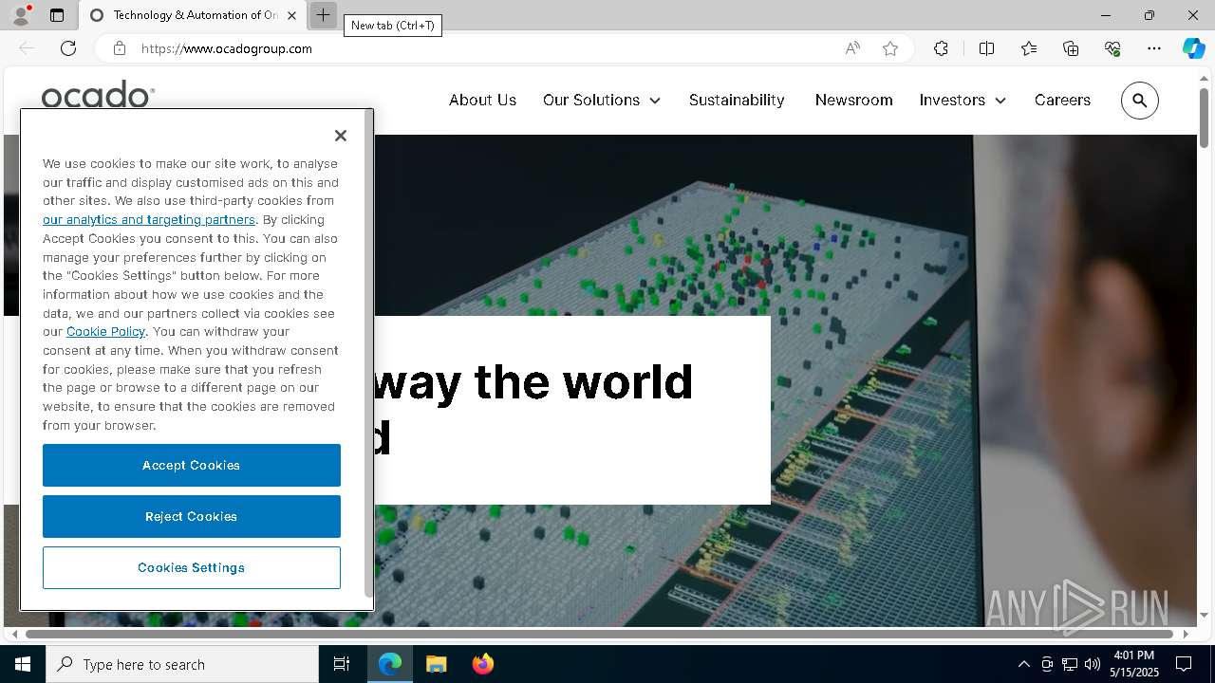This screenshot has height=683, width=1215.
Task: Open the Extensions puzzle icon
Action: [941, 48]
